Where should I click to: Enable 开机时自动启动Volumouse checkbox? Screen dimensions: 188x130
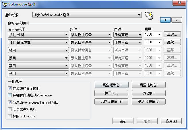(10, 95)
